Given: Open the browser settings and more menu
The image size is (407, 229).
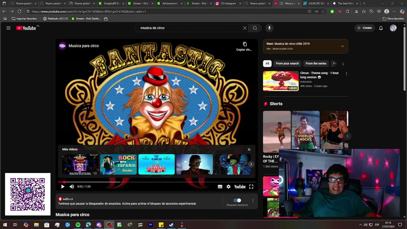Looking at the screenshot, I should coord(394,11).
